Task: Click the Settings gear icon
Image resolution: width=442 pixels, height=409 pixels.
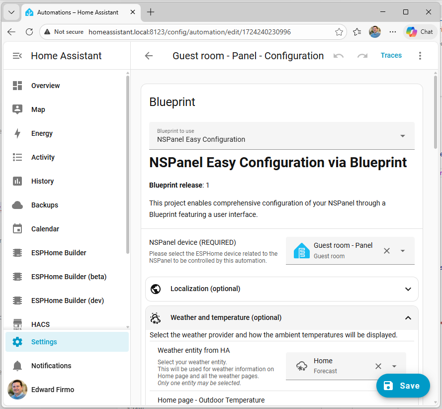Action: (x=17, y=342)
